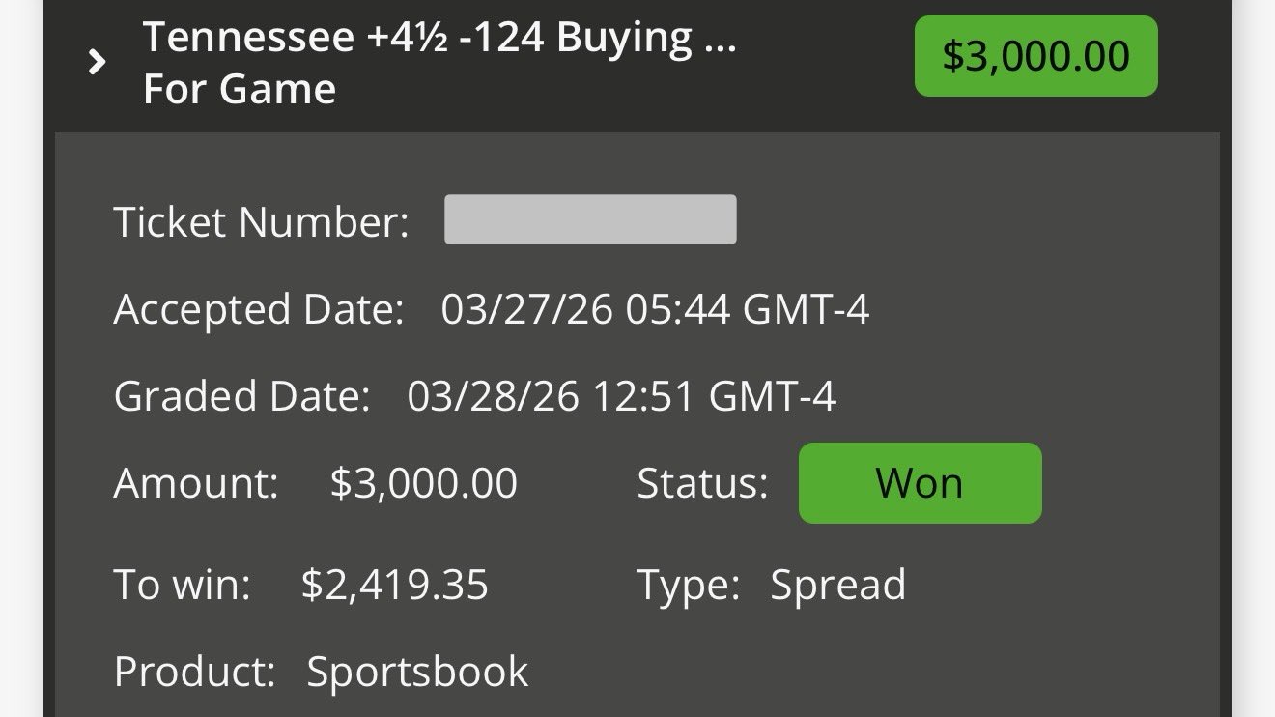Viewport: 1275px width, 717px height.
Task: Click the To win label
Action: (182, 585)
